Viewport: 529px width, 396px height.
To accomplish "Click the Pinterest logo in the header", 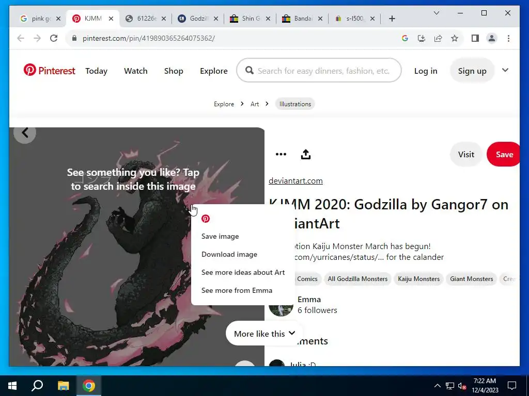I will (x=49, y=71).
